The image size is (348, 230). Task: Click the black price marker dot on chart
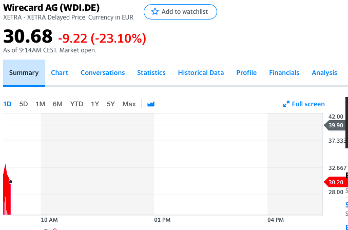[10, 182]
